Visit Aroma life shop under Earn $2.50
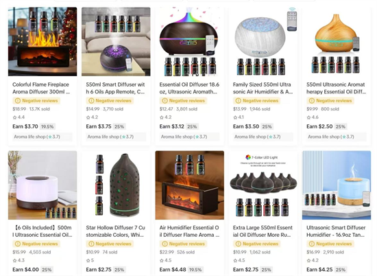 [x=331, y=137]
